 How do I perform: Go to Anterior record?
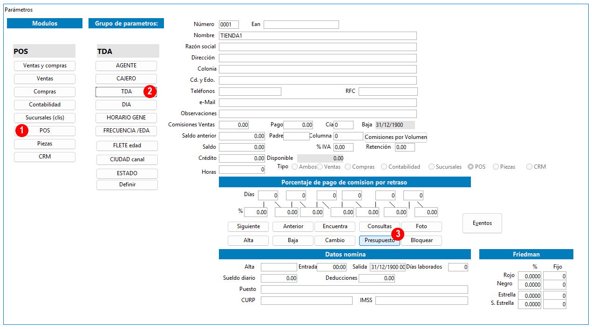[x=293, y=227]
